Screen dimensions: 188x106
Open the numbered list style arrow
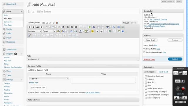click(56, 27)
